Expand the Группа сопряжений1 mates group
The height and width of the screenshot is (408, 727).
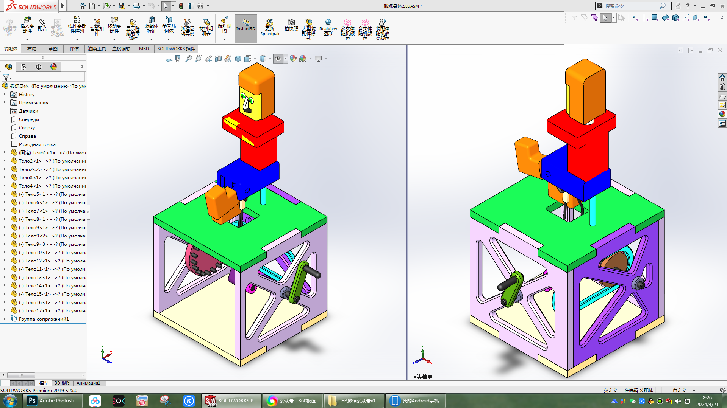click(x=5, y=319)
